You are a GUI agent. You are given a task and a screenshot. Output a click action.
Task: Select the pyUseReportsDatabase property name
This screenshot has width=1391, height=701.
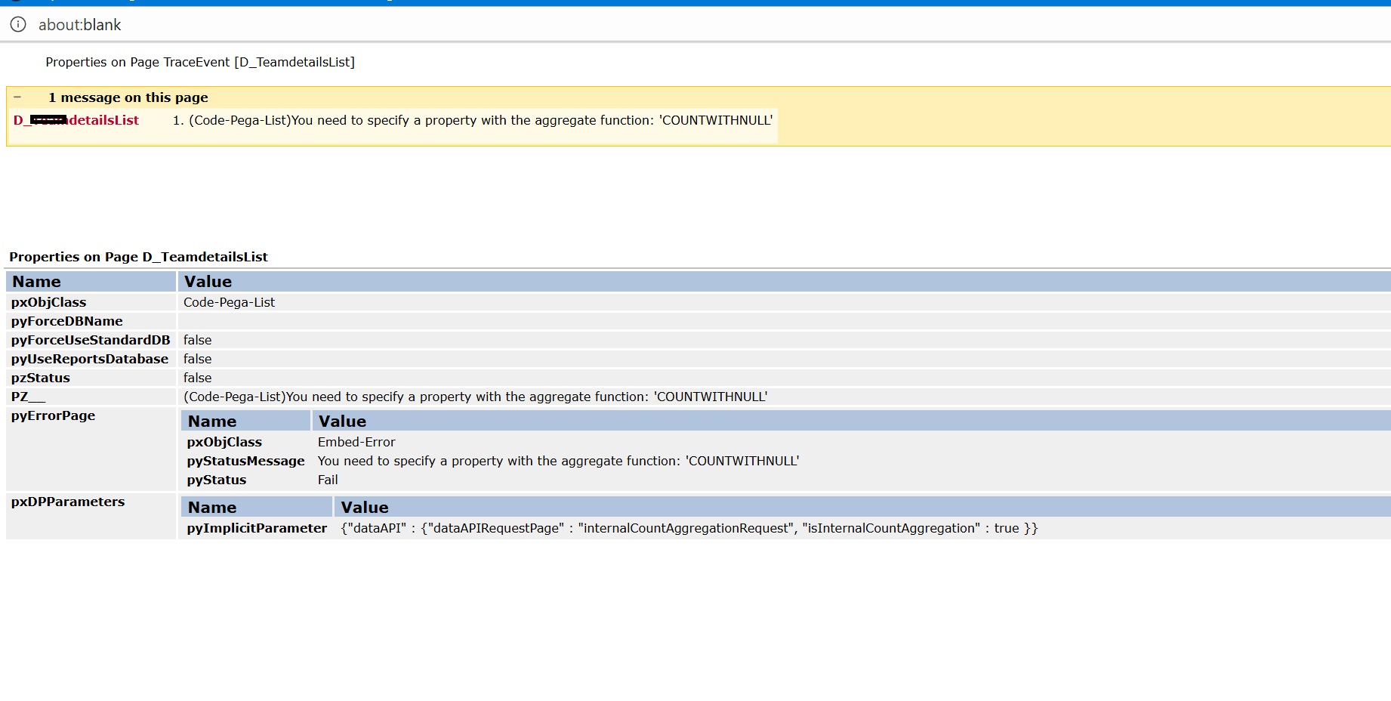89,359
